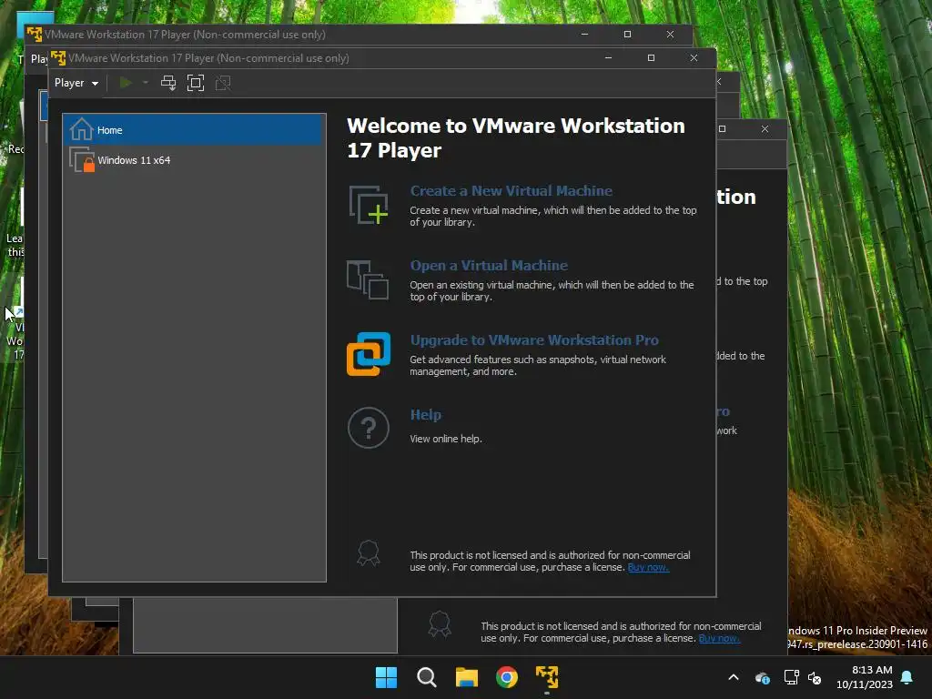Click the network display tray icon

(791, 677)
